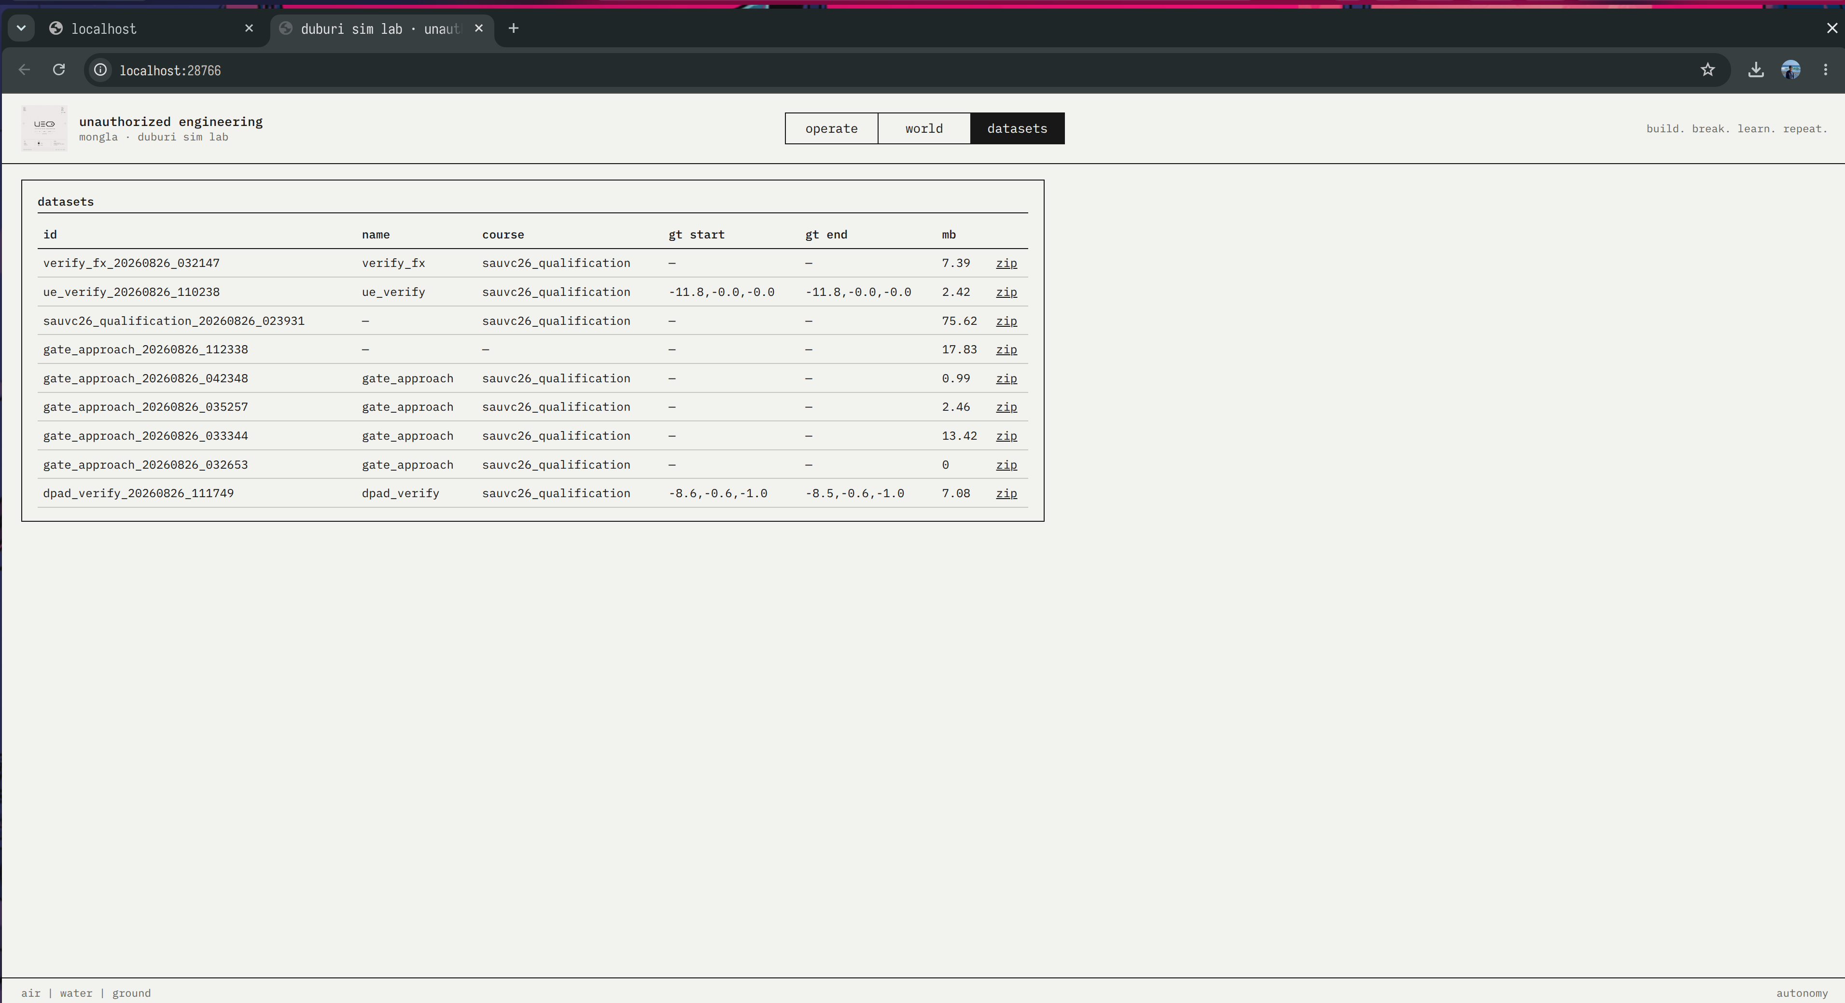Image resolution: width=1845 pixels, height=1003 pixels.
Task: Click the air footer label
Action: click(31, 993)
